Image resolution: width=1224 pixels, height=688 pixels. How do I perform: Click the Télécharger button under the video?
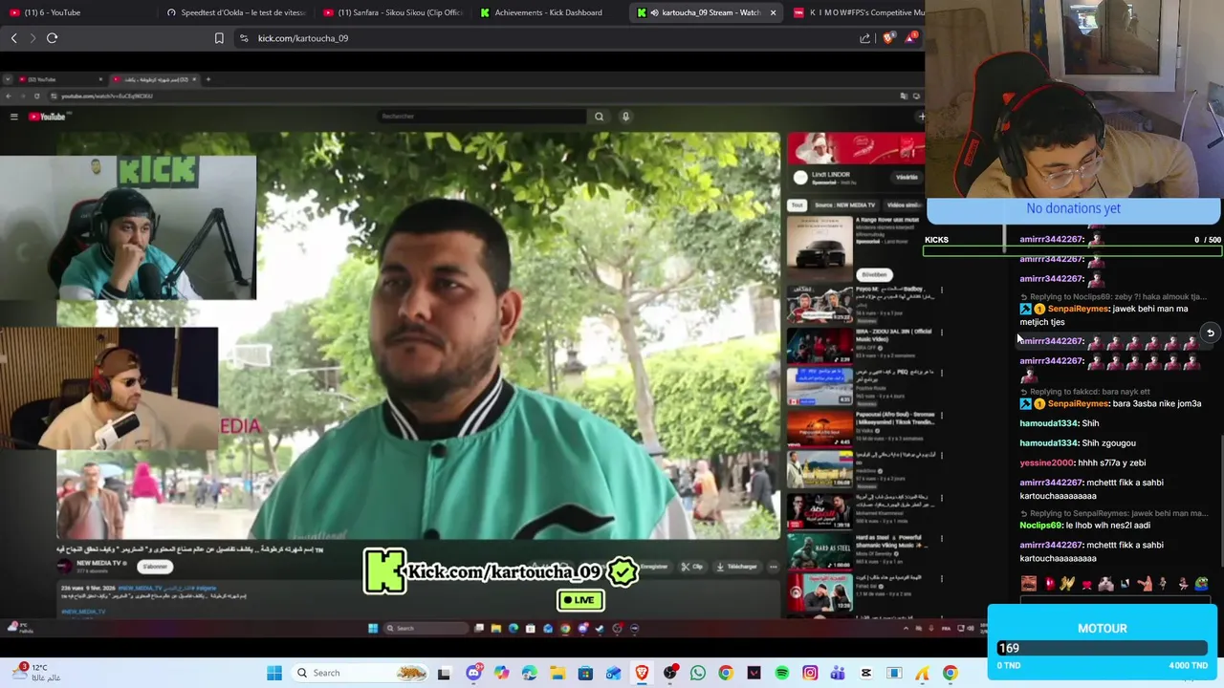(737, 567)
